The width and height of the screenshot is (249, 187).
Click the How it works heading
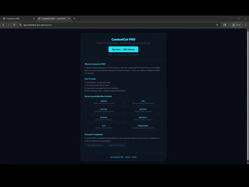[90, 79]
